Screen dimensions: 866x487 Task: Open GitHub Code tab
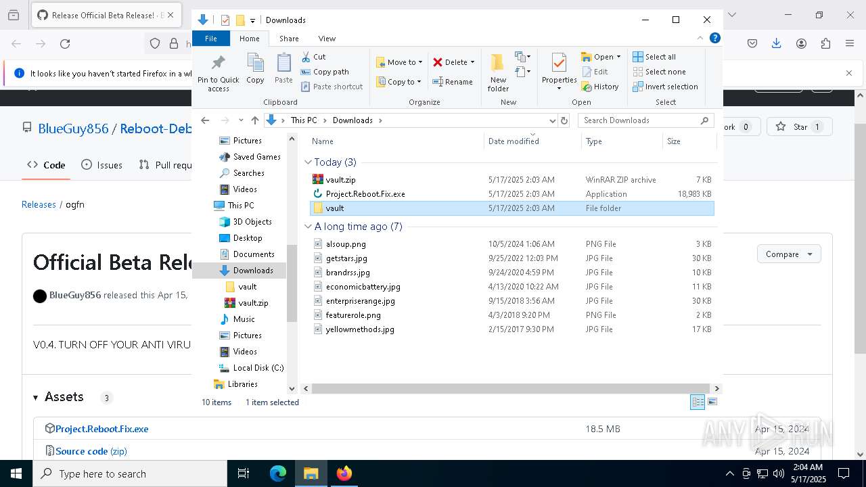46,165
